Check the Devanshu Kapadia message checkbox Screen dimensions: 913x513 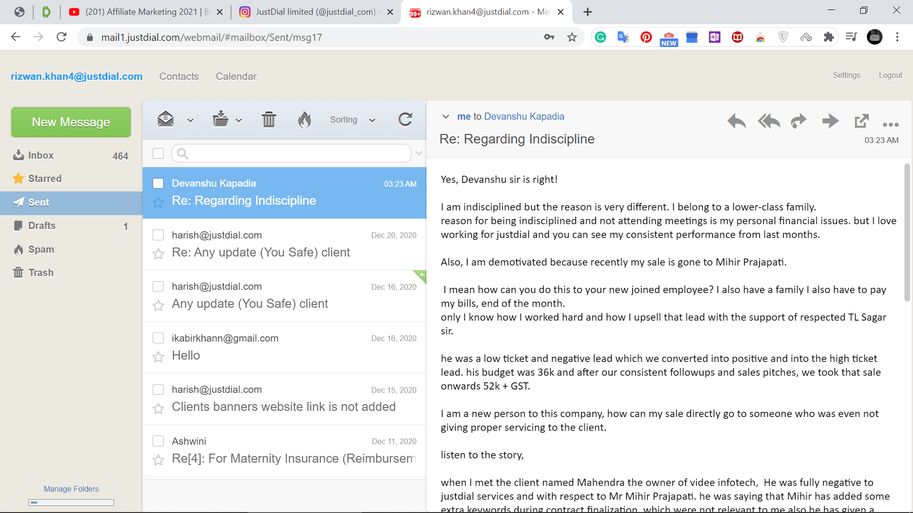[158, 183]
